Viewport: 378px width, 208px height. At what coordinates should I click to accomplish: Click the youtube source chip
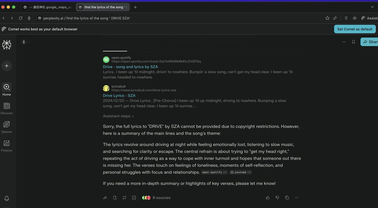tap(240, 172)
